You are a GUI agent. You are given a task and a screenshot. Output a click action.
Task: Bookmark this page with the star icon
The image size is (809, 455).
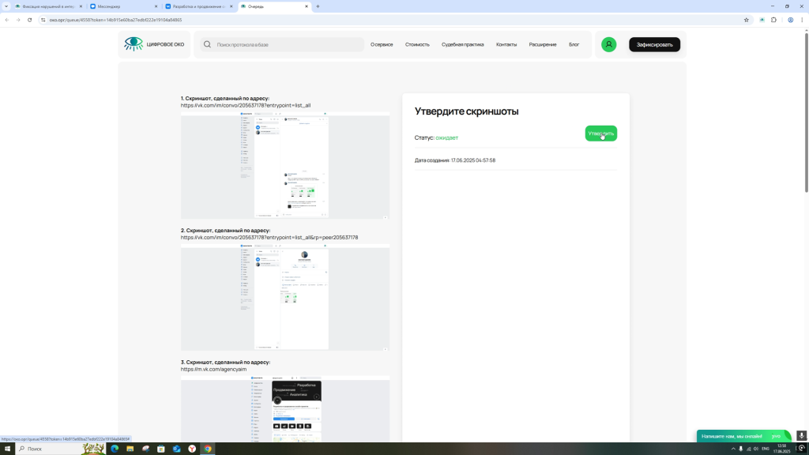coord(746,20)
